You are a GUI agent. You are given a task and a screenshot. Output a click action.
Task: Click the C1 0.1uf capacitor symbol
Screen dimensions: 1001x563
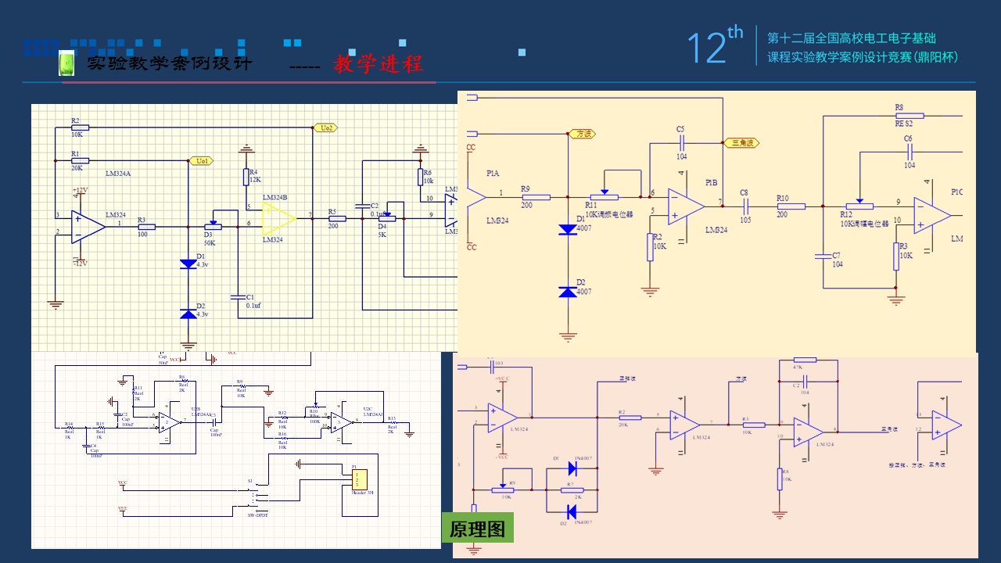coord(238,297)
